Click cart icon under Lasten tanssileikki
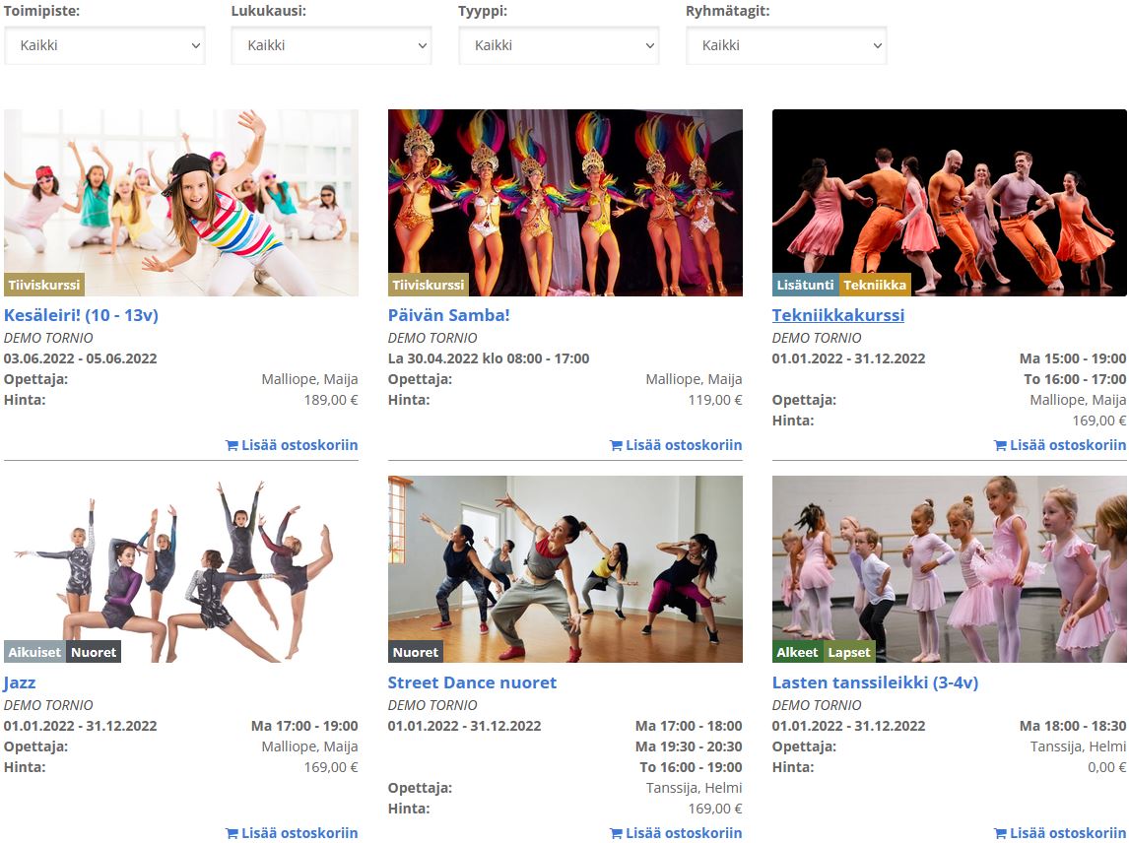Screen dimensions: 1129x843 [1001, 833]
